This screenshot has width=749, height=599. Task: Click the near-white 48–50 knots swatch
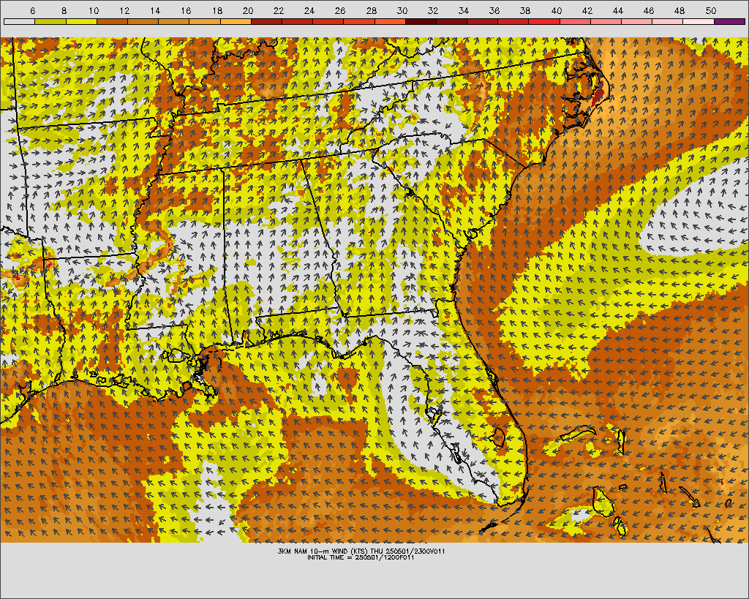699,21
